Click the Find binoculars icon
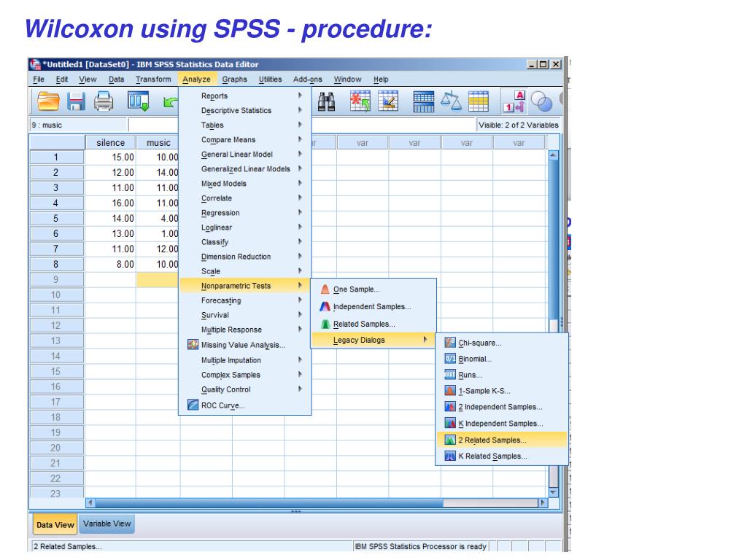The image size is (747, 560). [326, 101]
